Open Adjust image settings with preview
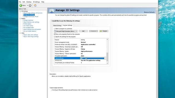Image resolution: width=175 pixels, height=98 pixels. (x=33, y=13)
